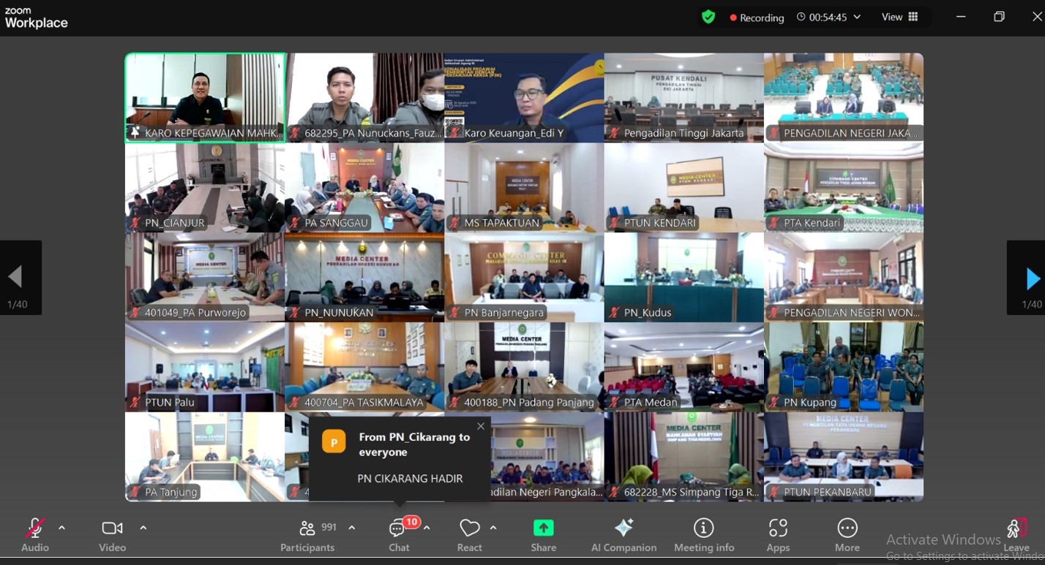Click the React heart icon
Viewport: 1045px width, 565px height.
click(469, 535)
